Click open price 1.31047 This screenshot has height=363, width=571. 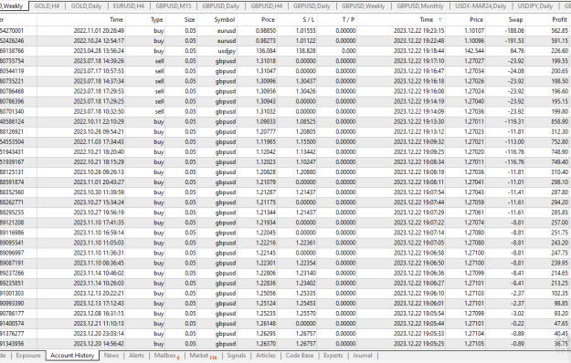tap(266, 71)
